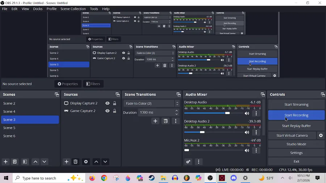
Task: Click Start Recording
Action: [x=296, y=115]
